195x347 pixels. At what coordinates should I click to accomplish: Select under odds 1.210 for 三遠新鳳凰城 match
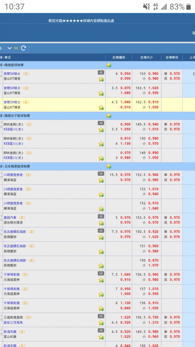click(x=153, y=322)
